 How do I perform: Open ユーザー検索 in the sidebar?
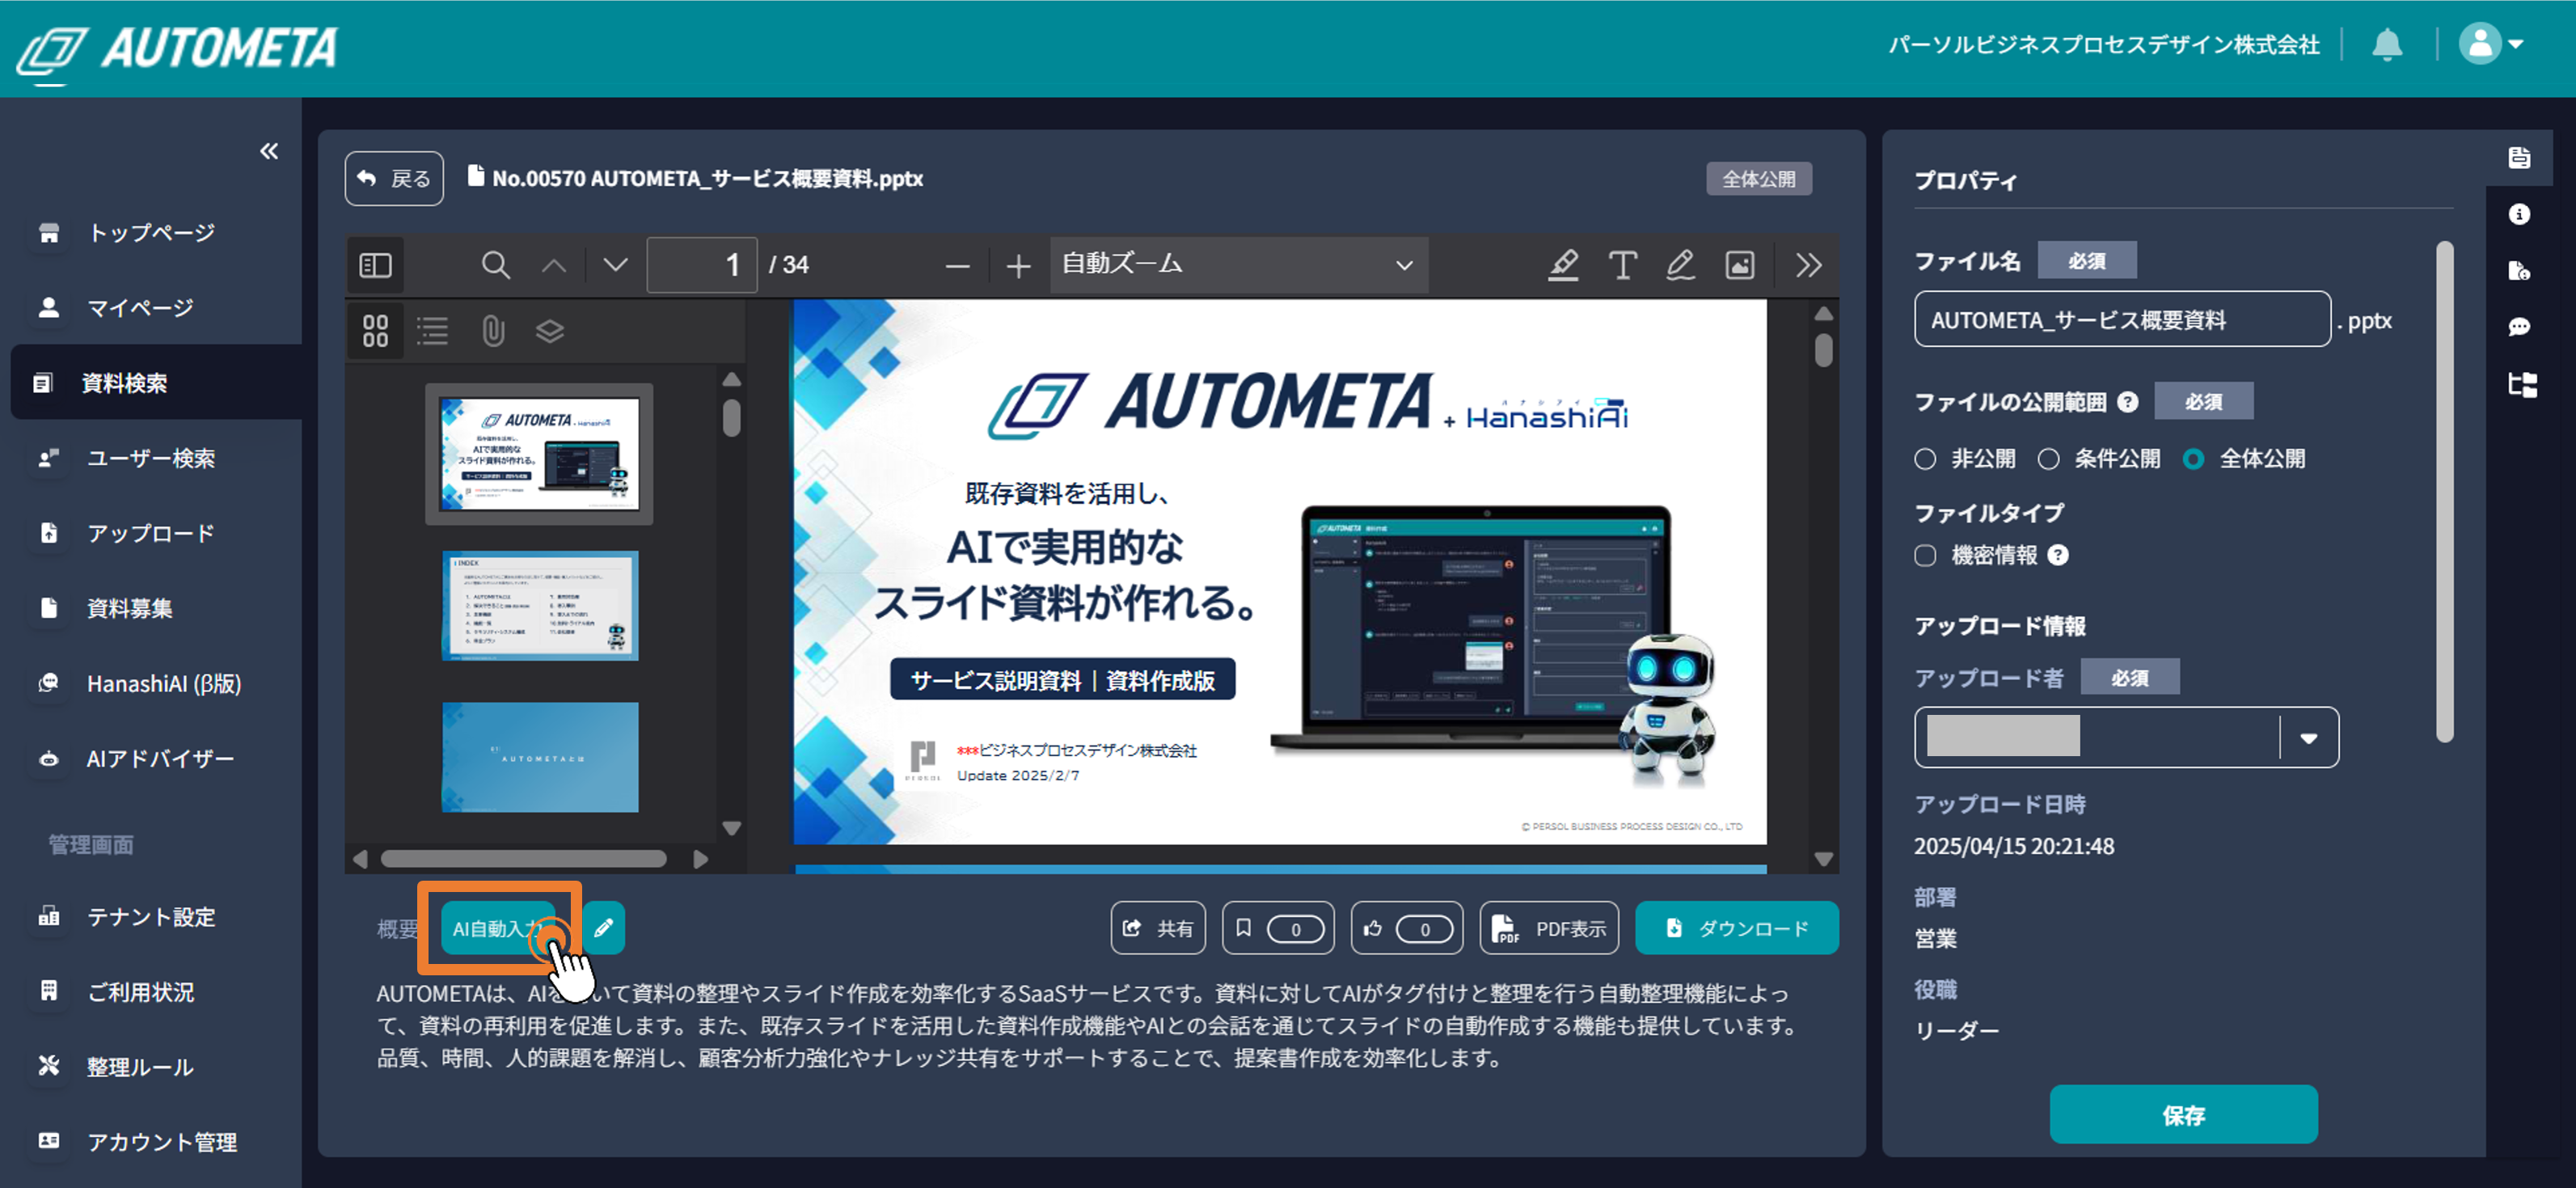point(150,458)
